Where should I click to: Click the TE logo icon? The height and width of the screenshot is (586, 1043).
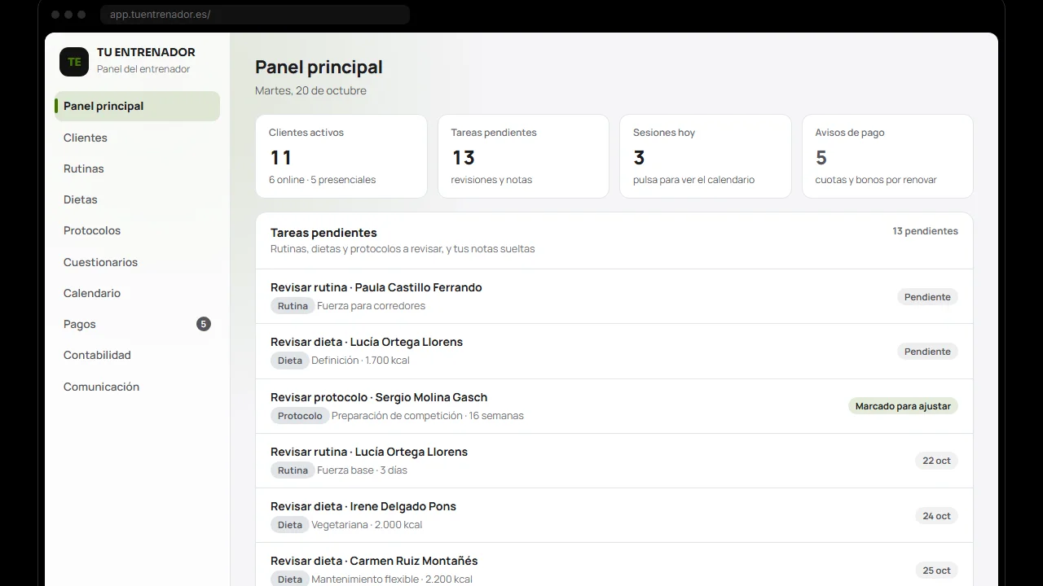74,62
